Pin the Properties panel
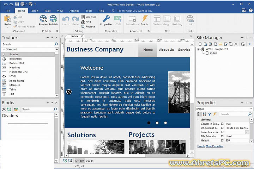The width and height of the screenshot is (254, 169). (x=247, y=103)
